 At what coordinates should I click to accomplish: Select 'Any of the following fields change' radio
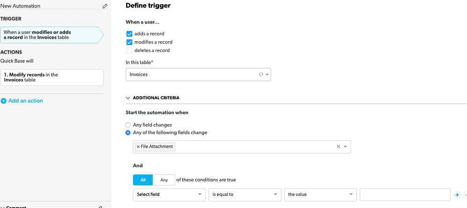click(x=128, y=133)
